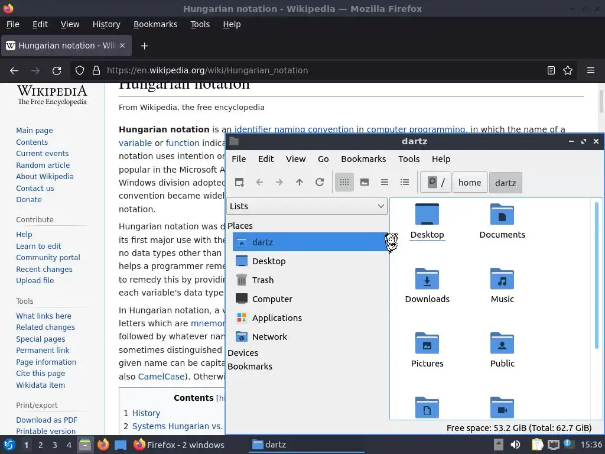Open Firefox History menu
The image size is (605, 454).
point(106,24)
